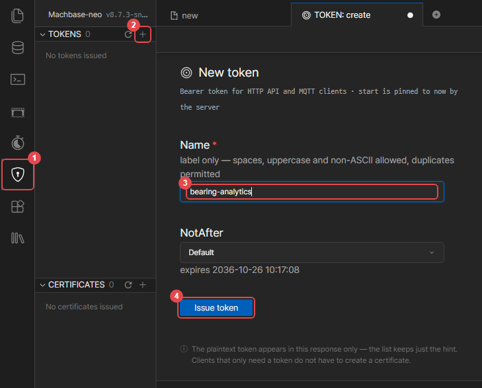Click the New token heading
This screenshot has width=482, height=388.
229,73
